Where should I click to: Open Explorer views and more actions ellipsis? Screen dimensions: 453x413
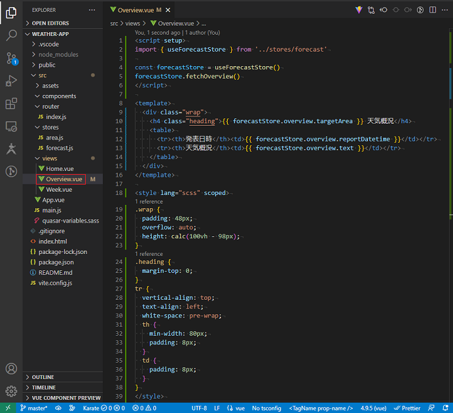(92, 10)
